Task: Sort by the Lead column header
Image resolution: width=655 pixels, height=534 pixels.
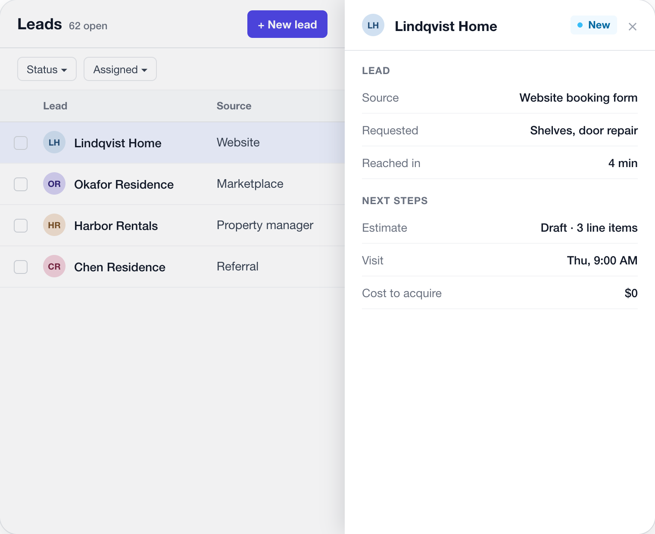Action: click(x=55, y=106)
